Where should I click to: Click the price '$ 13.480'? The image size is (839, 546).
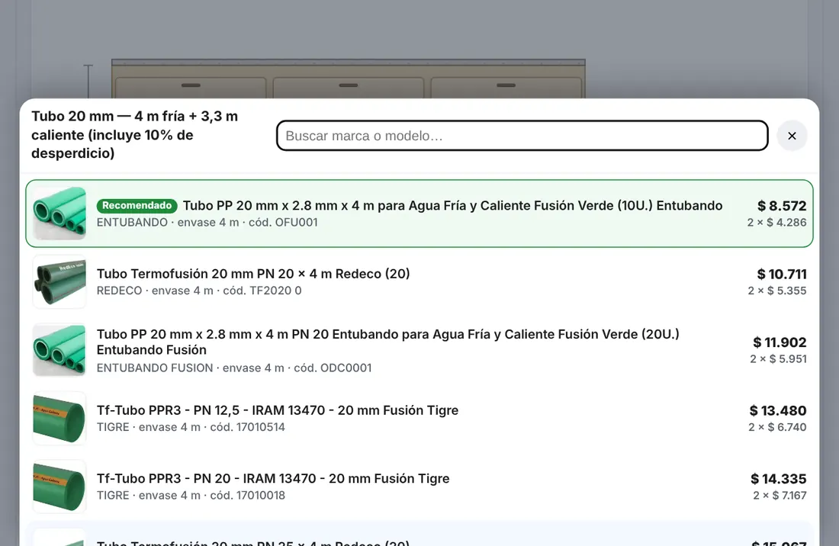pyautogui.click(x=778, y=411)
